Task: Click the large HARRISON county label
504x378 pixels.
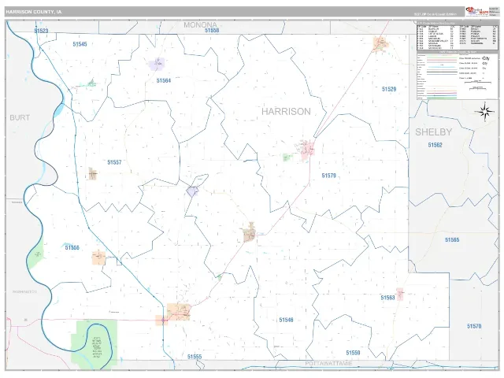Action: 286,112
